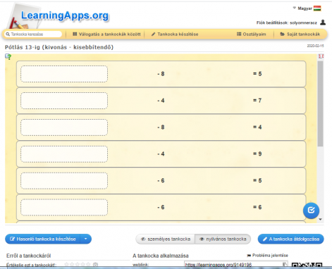Rate this tankocka with the star rating

(x=78, y=264)
